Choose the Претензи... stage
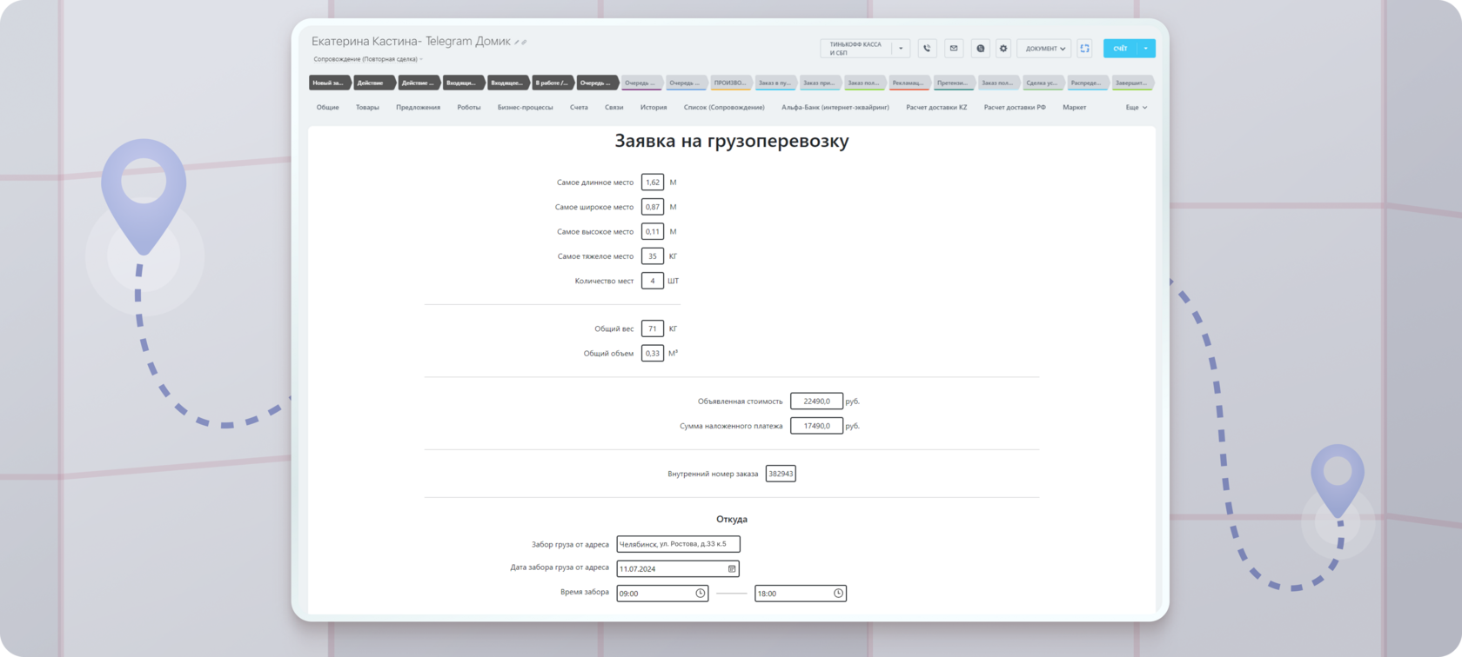The width and height of the screenshot is (1462, 657). tap(954, 83)
